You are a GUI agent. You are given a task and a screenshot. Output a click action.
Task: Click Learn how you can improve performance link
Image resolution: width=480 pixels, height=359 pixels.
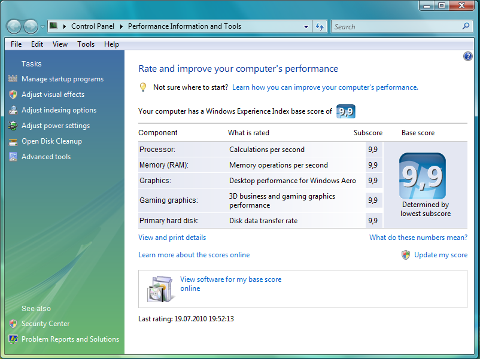point(325,87)
